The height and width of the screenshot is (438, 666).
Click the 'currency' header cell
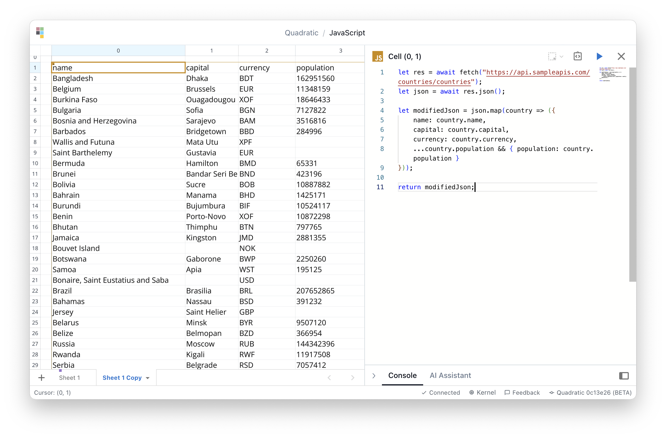tap(267, 68)
